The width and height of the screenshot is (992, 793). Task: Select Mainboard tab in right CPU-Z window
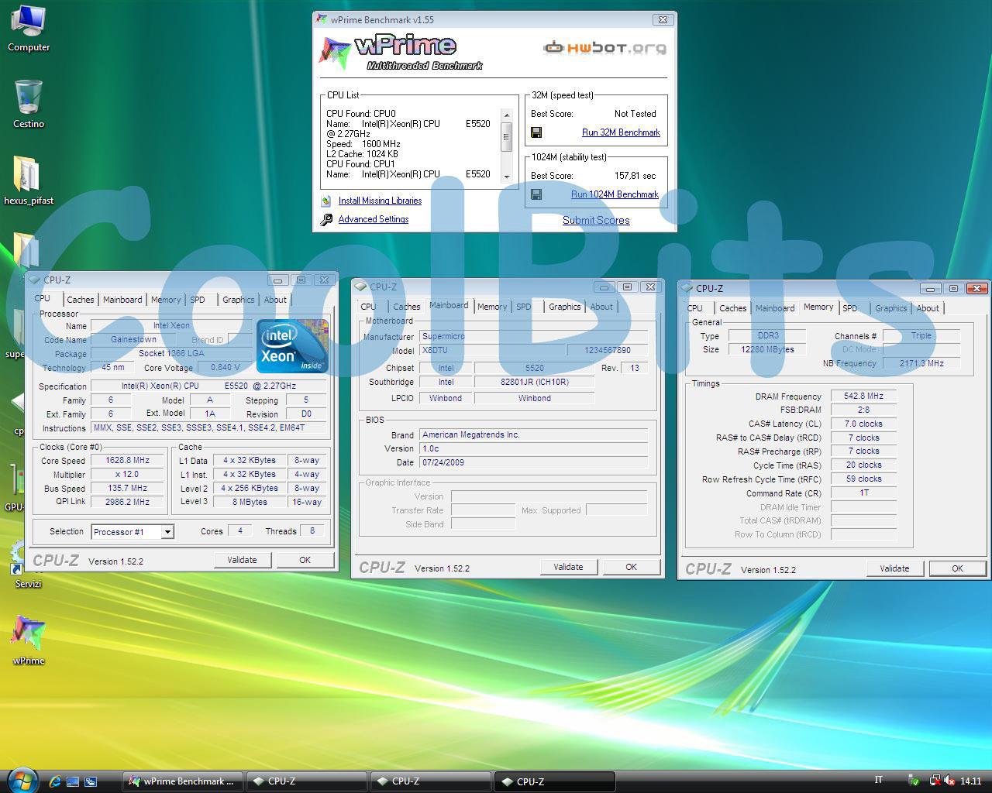pyautogui.click(x=775, y=308)
